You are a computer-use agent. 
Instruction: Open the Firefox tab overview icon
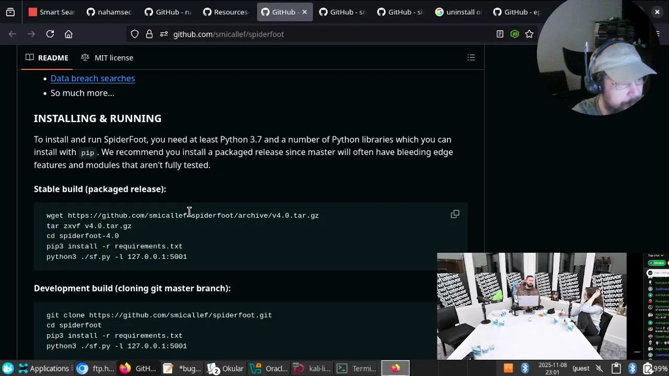tap(10, 12)
